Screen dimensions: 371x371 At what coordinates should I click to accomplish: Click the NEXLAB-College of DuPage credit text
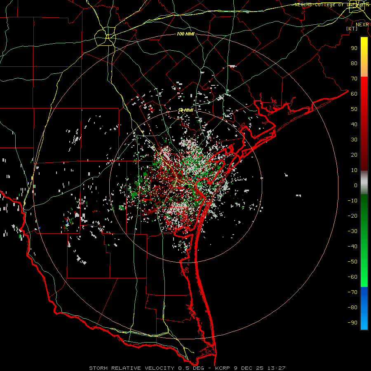click(x=331, y=5)
